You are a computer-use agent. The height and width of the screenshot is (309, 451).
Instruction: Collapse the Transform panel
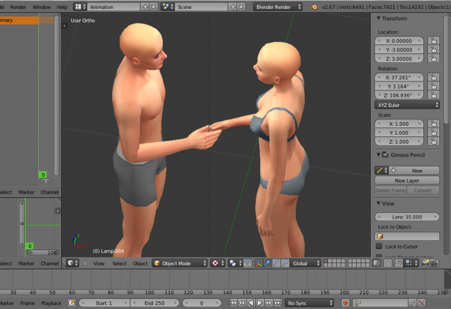point(378,19)
